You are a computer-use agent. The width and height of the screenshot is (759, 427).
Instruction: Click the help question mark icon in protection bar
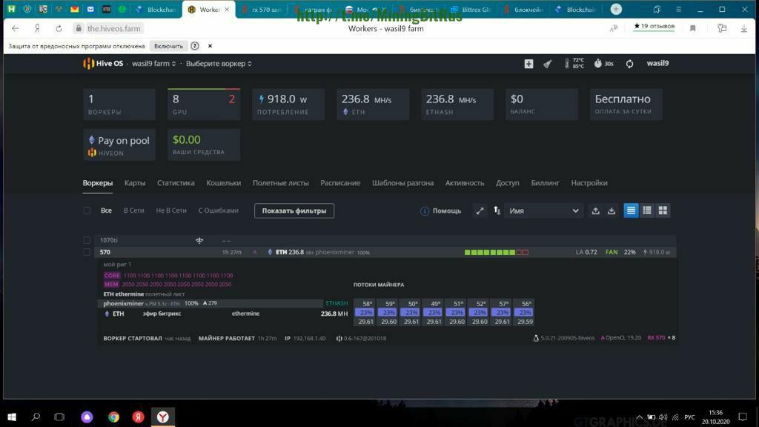click(195, 46)
